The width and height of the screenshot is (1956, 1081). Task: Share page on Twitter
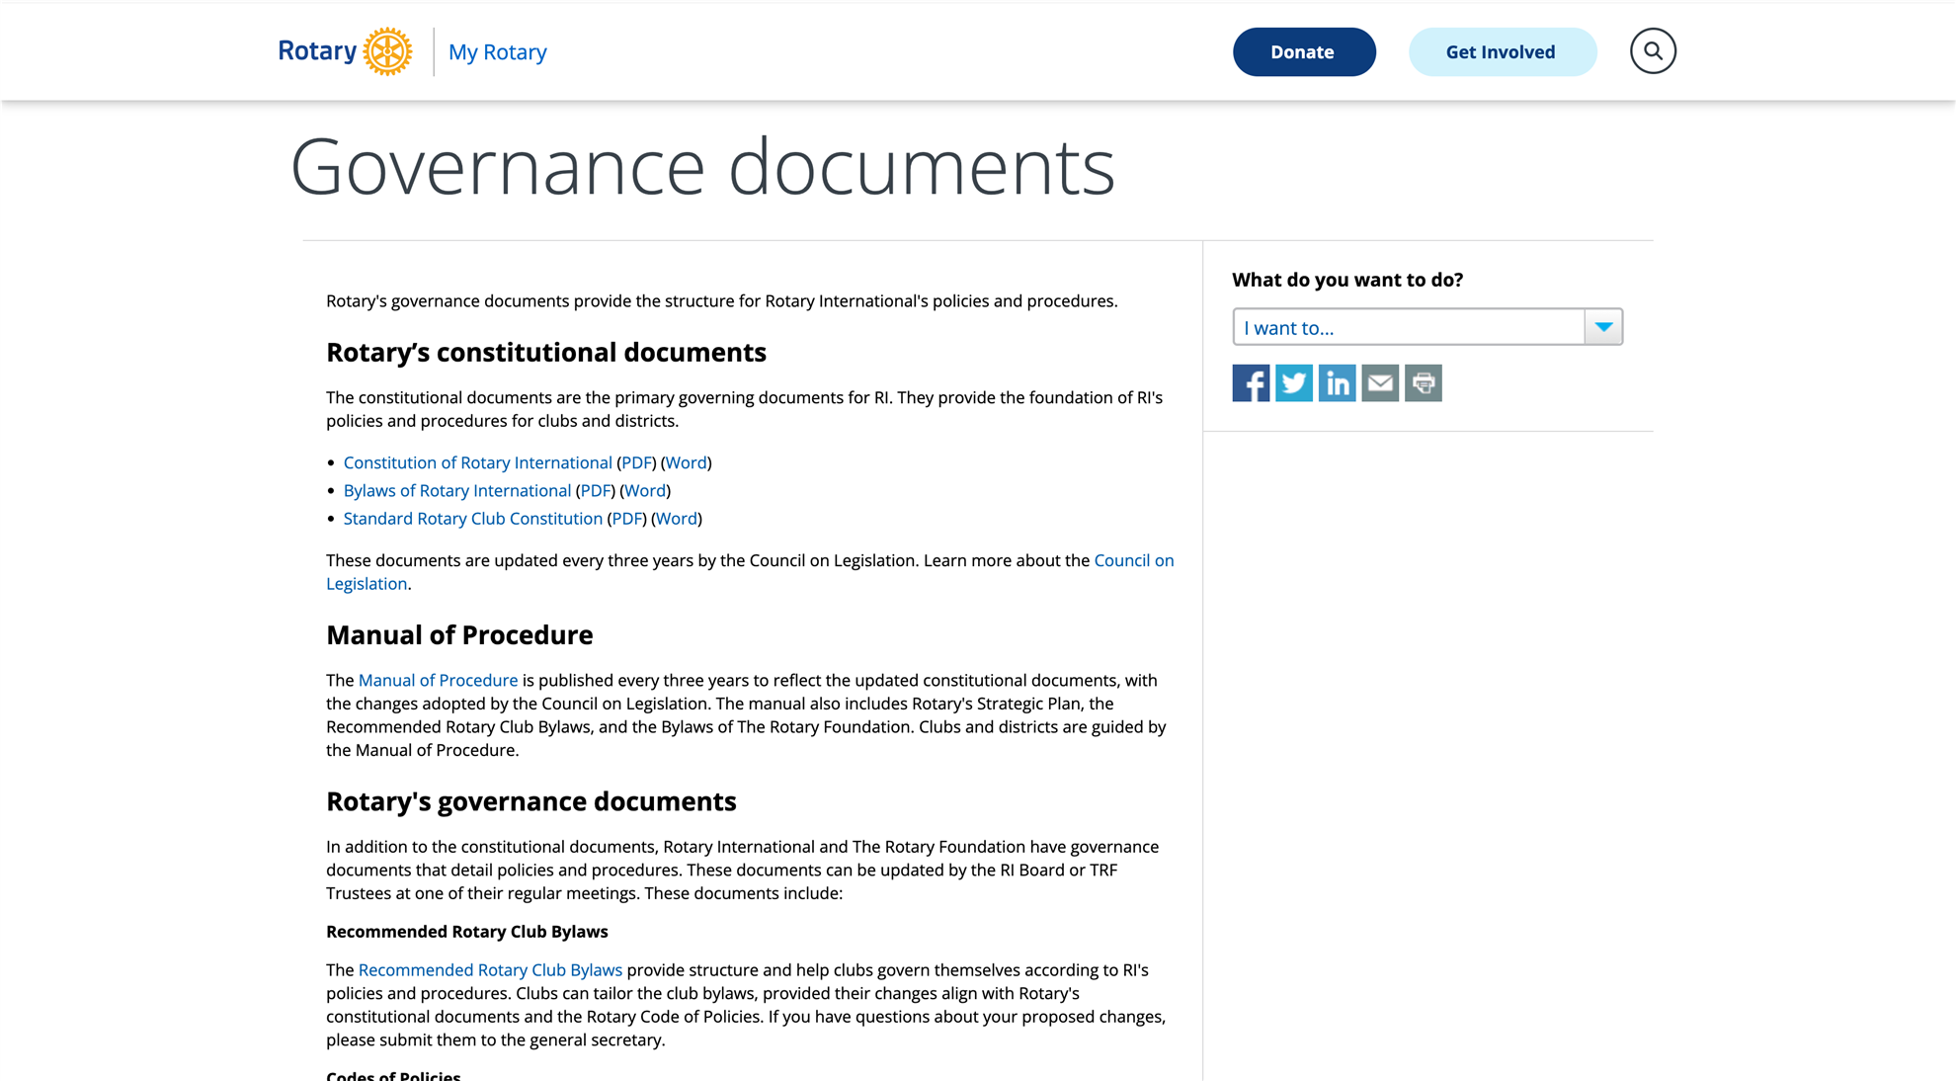coord(1294,382)
